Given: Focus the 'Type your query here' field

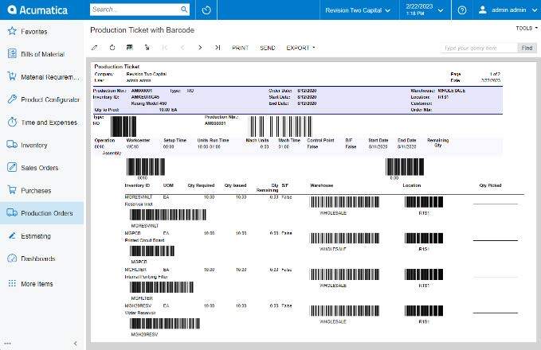Looking at the screenshot, I should coord(479,48).
